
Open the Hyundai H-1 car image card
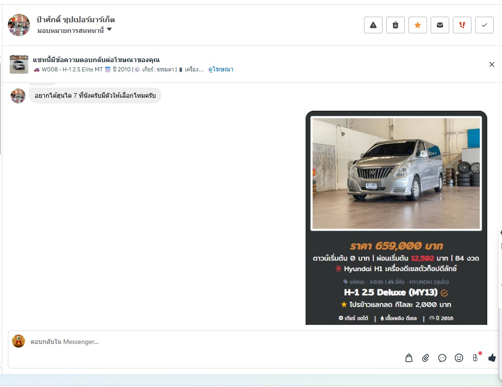pos(396,218)
